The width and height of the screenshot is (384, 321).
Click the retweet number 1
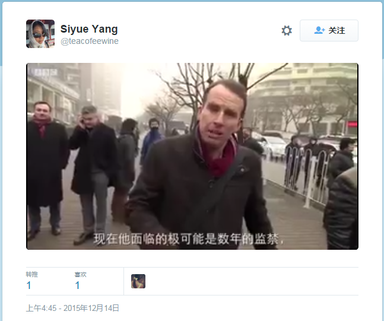coord(28,285)
